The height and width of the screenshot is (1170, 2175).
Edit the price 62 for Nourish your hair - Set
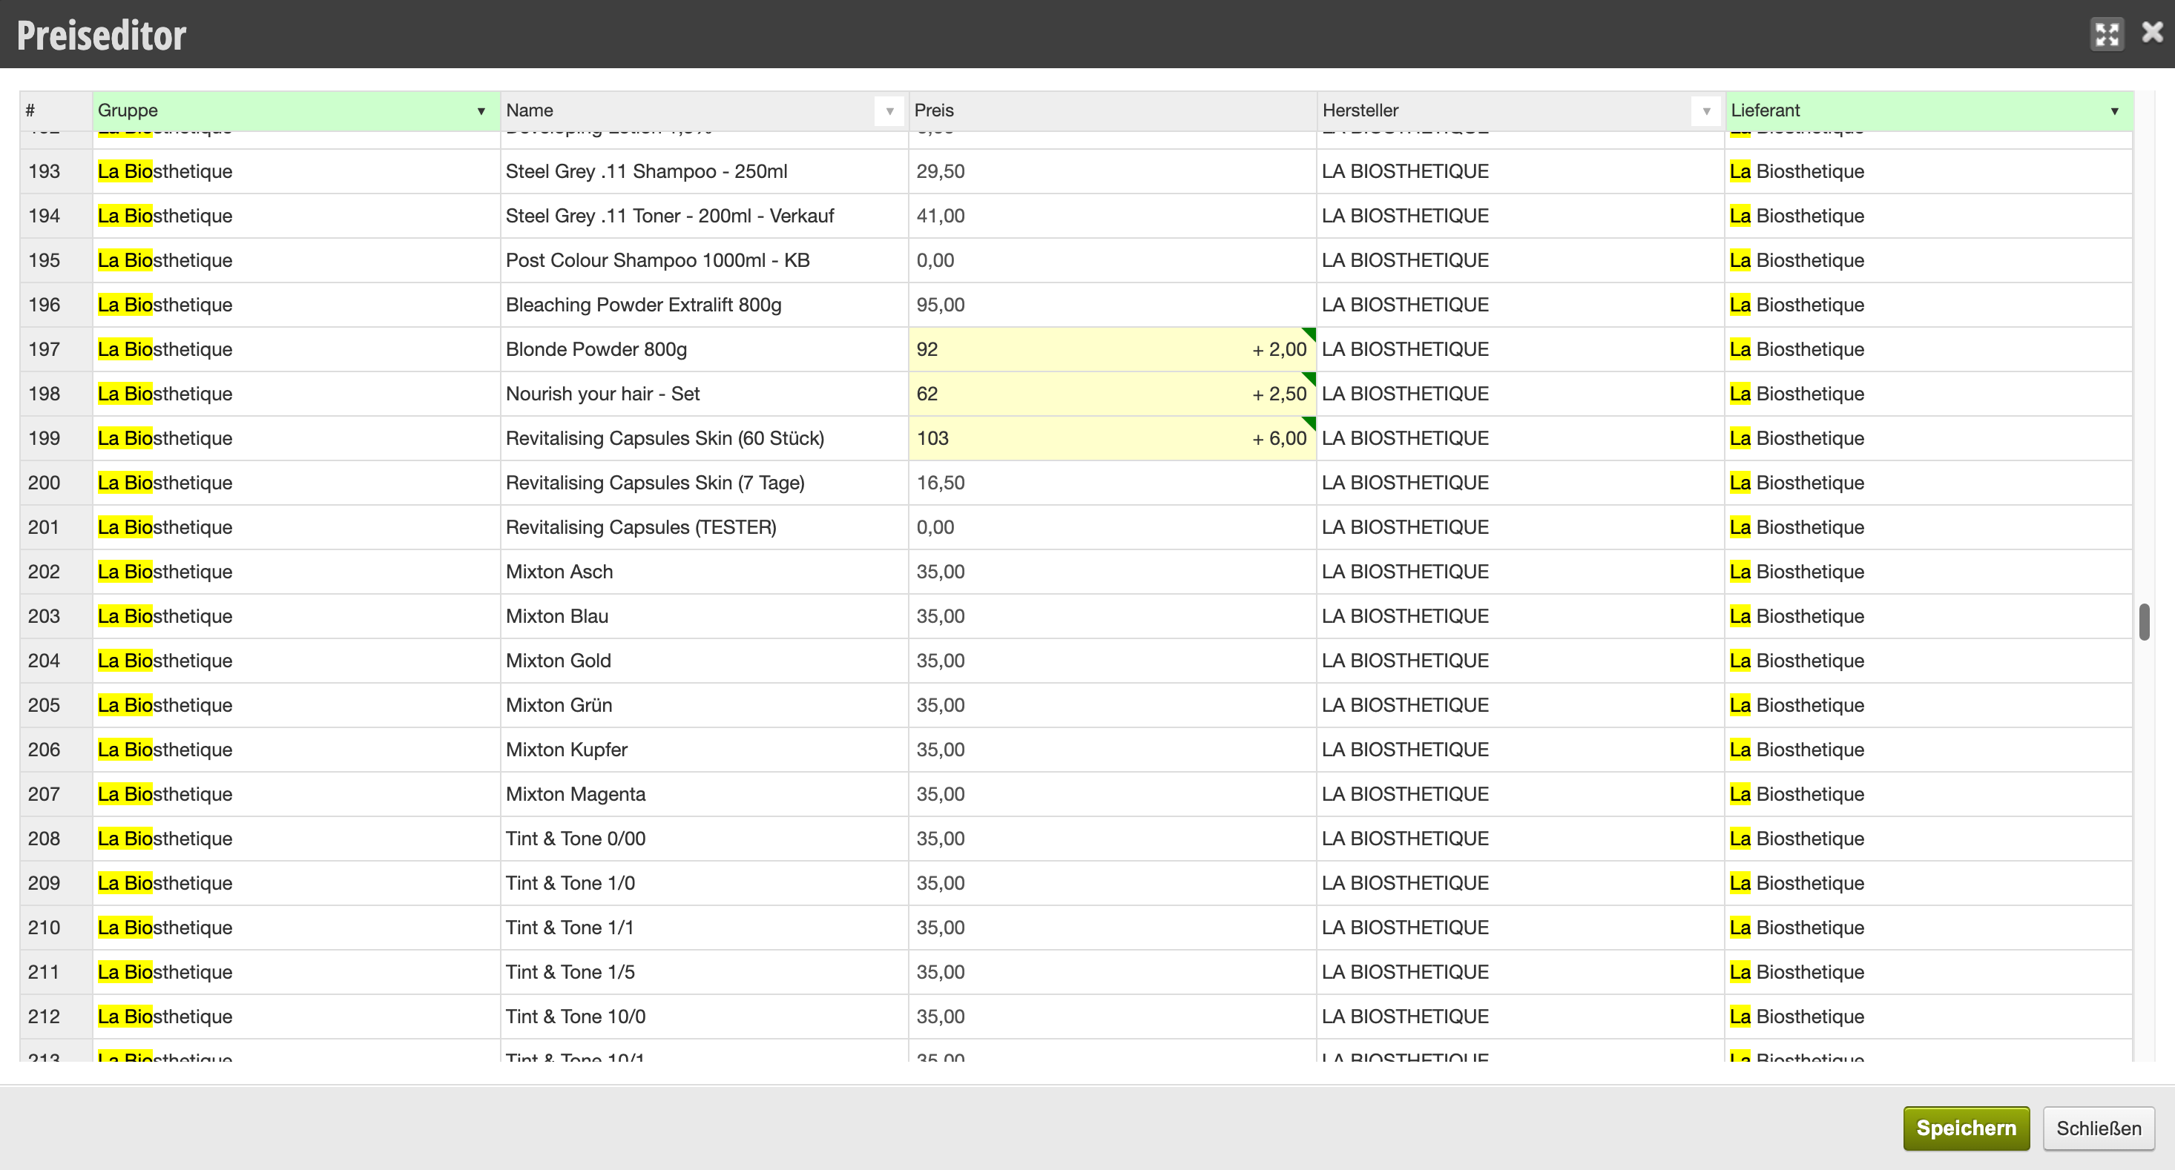pyautogui.click(x=1112, y=394)
